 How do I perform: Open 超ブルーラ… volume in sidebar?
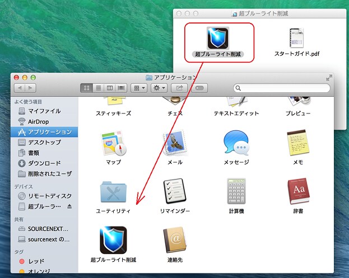click(x=44, y=206)
